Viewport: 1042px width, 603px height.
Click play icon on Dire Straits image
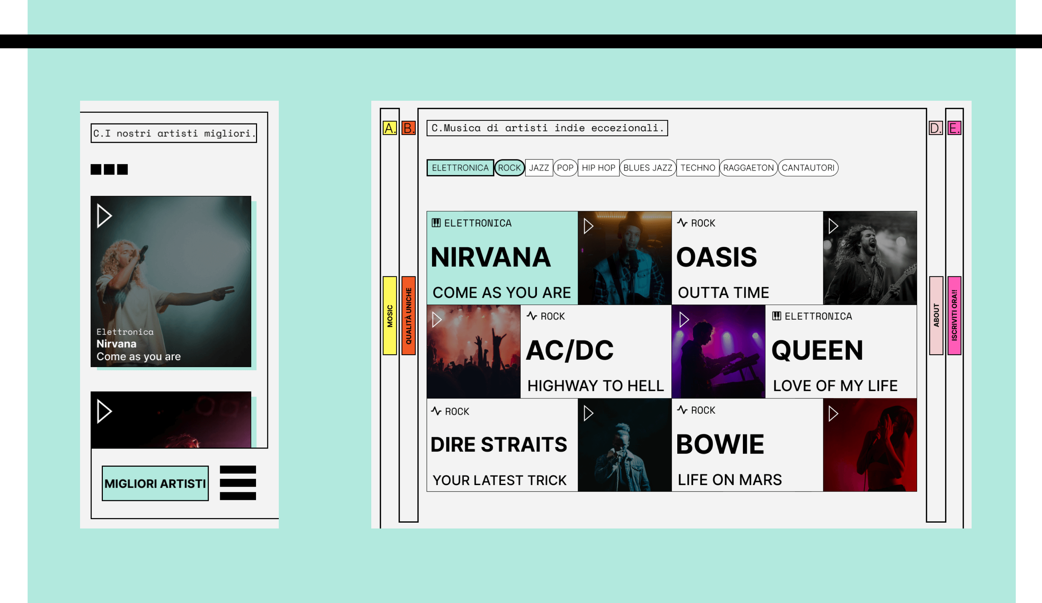(x=588, y=413)
